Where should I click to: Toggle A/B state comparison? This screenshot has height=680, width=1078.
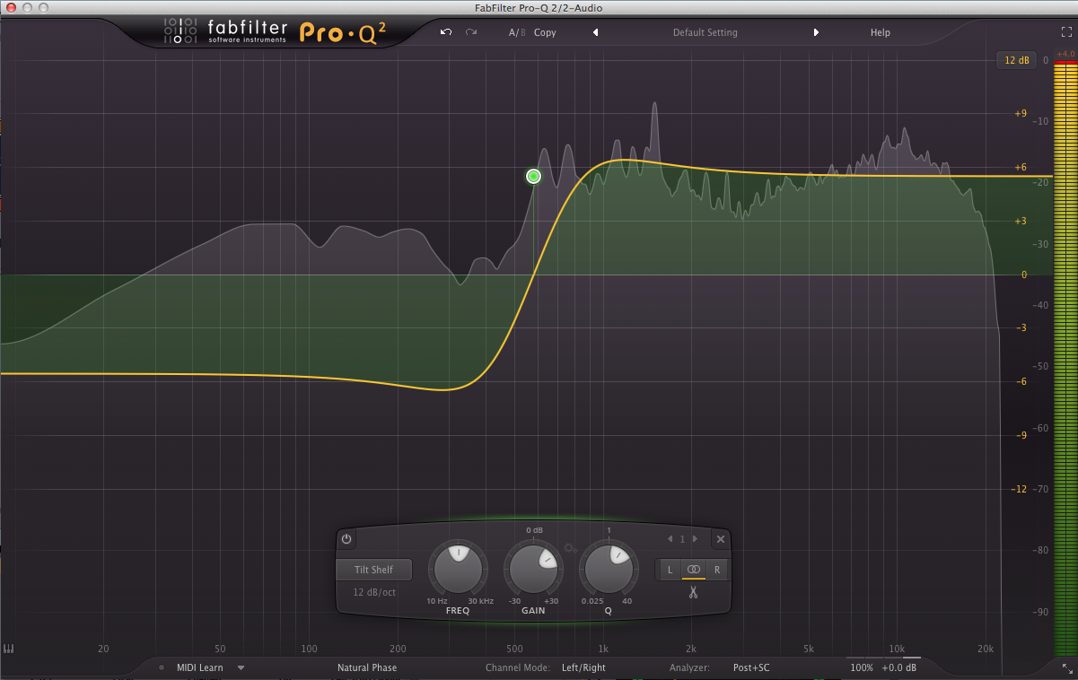(517, 32)
